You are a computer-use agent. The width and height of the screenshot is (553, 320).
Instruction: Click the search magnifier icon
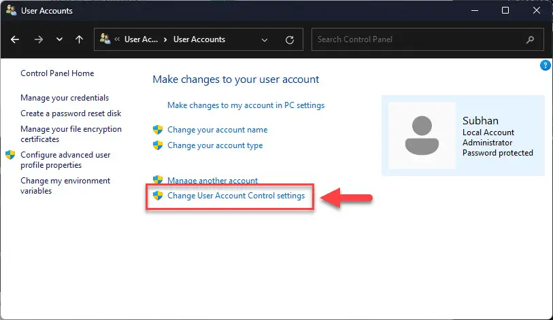530,40
